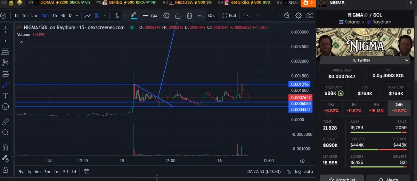Select the candlestick chart style icon

click(97, 16)
